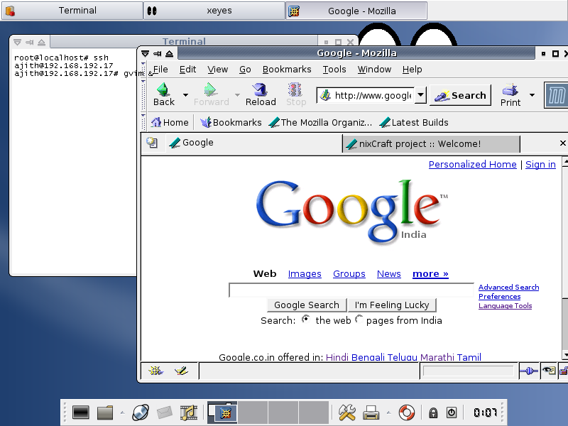Open the View menu

(217, 69)
